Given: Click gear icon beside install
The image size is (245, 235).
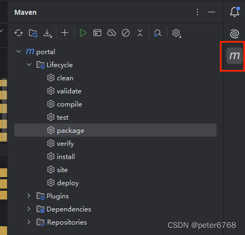Looking at the screenshot, I should click(x=51, y=156).
